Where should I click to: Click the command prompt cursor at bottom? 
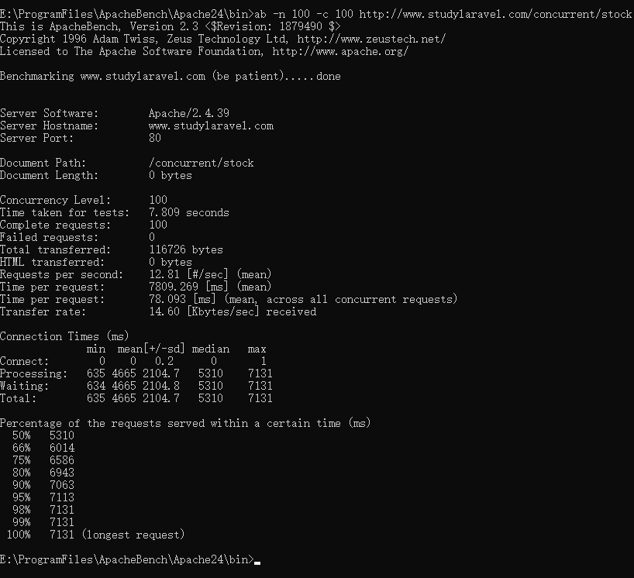pos(257,563)
